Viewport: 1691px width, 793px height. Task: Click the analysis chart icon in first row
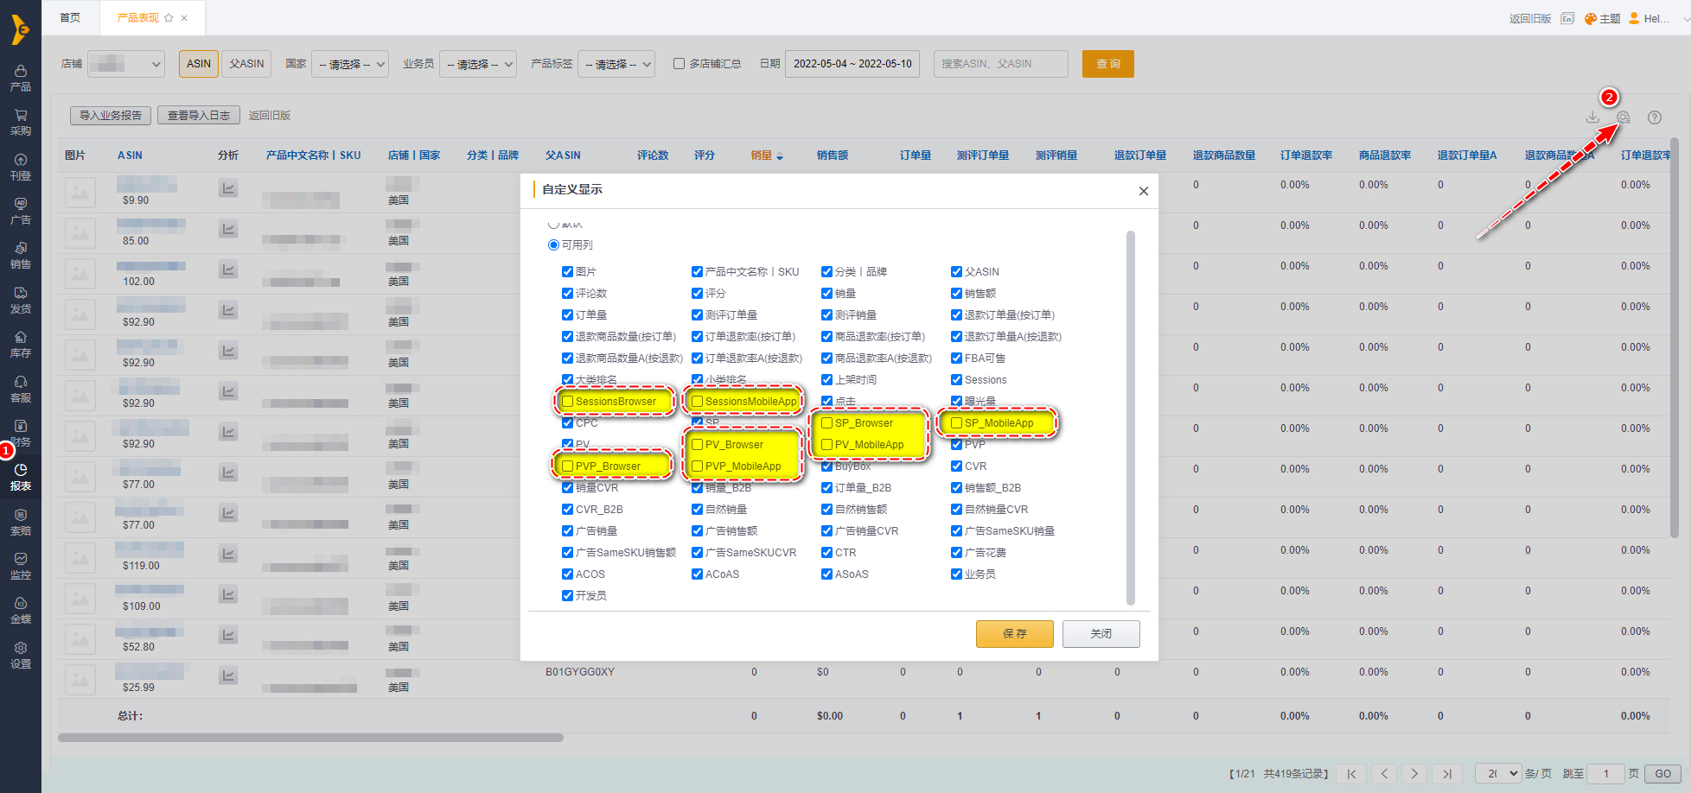(x=228, y=188)
